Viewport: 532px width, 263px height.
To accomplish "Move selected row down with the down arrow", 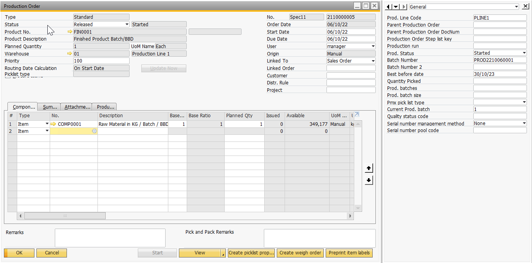I will click(369, 180).
